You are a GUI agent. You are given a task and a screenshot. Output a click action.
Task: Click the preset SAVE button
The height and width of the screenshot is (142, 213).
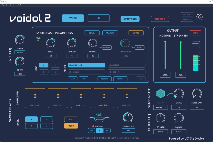coord(84,79)
